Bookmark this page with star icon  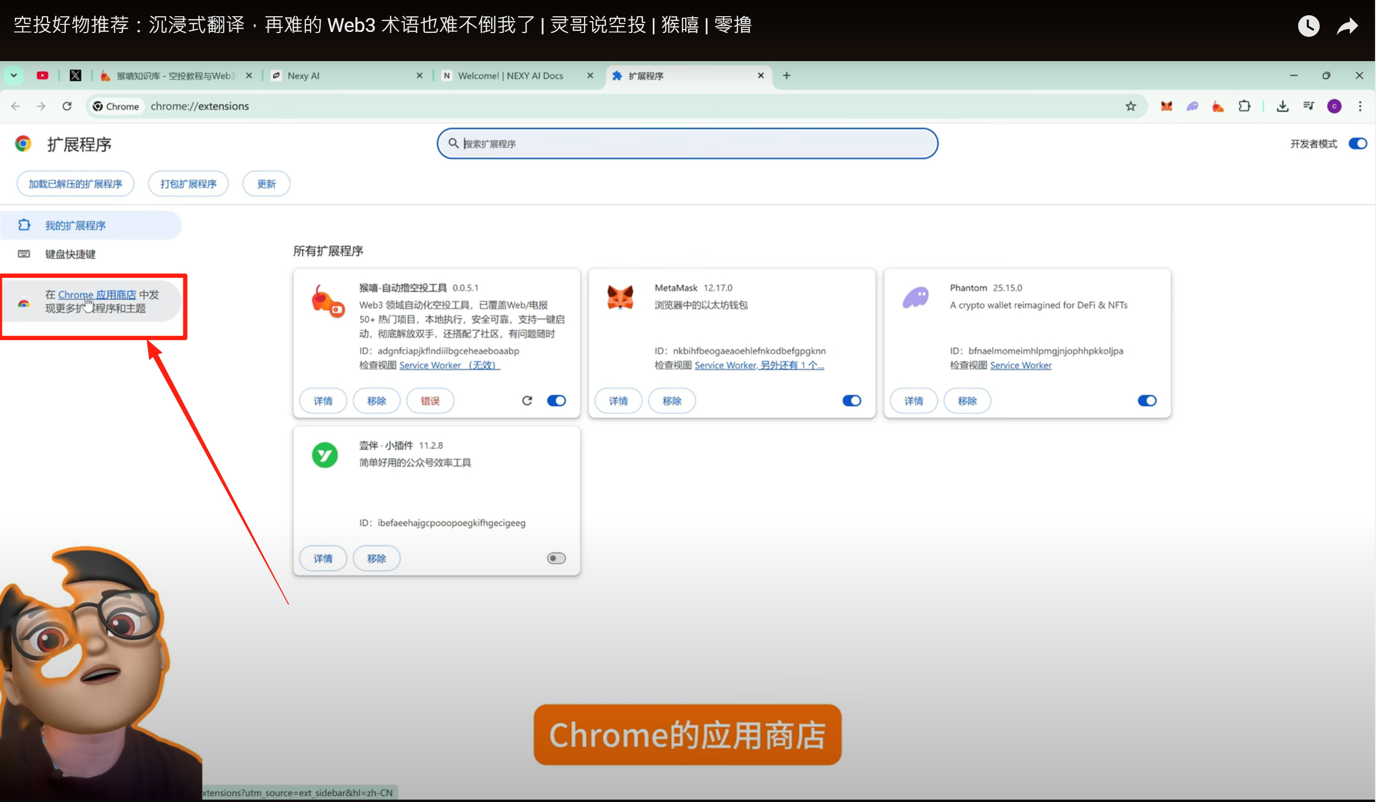pos(1130,106)
